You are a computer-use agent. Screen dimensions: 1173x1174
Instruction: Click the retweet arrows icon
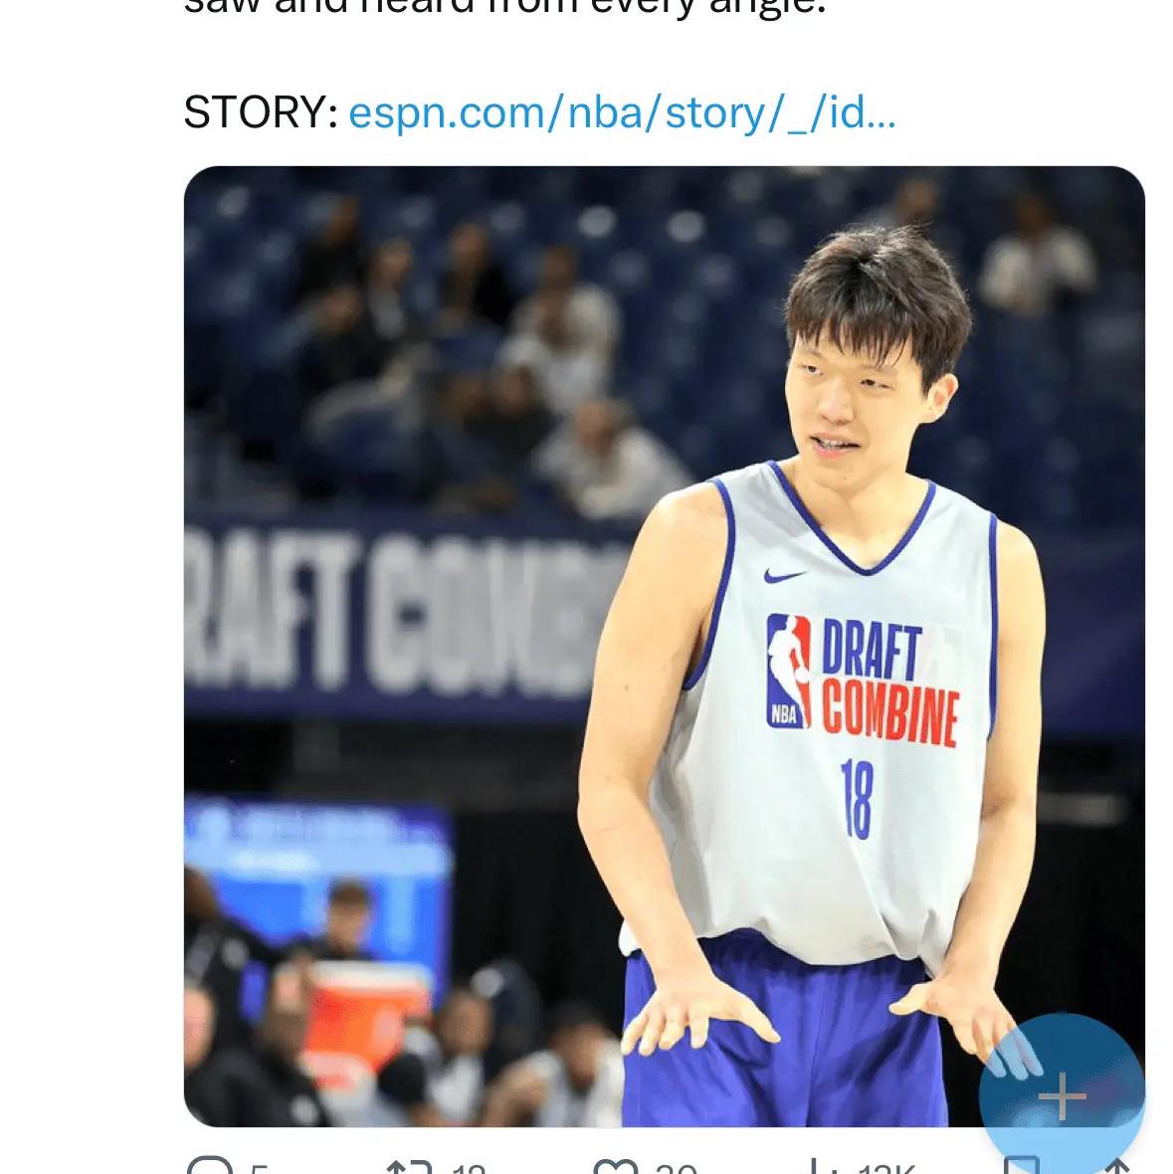(x=408, y=1168)
